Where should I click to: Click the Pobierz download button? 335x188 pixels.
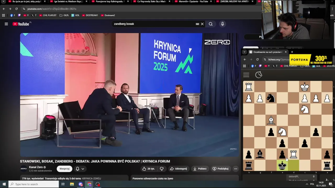pyautogui.click(x=200, y=169)
